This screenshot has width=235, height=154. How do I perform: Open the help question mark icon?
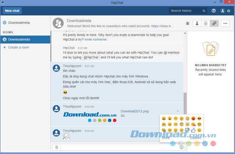point(214,11)
